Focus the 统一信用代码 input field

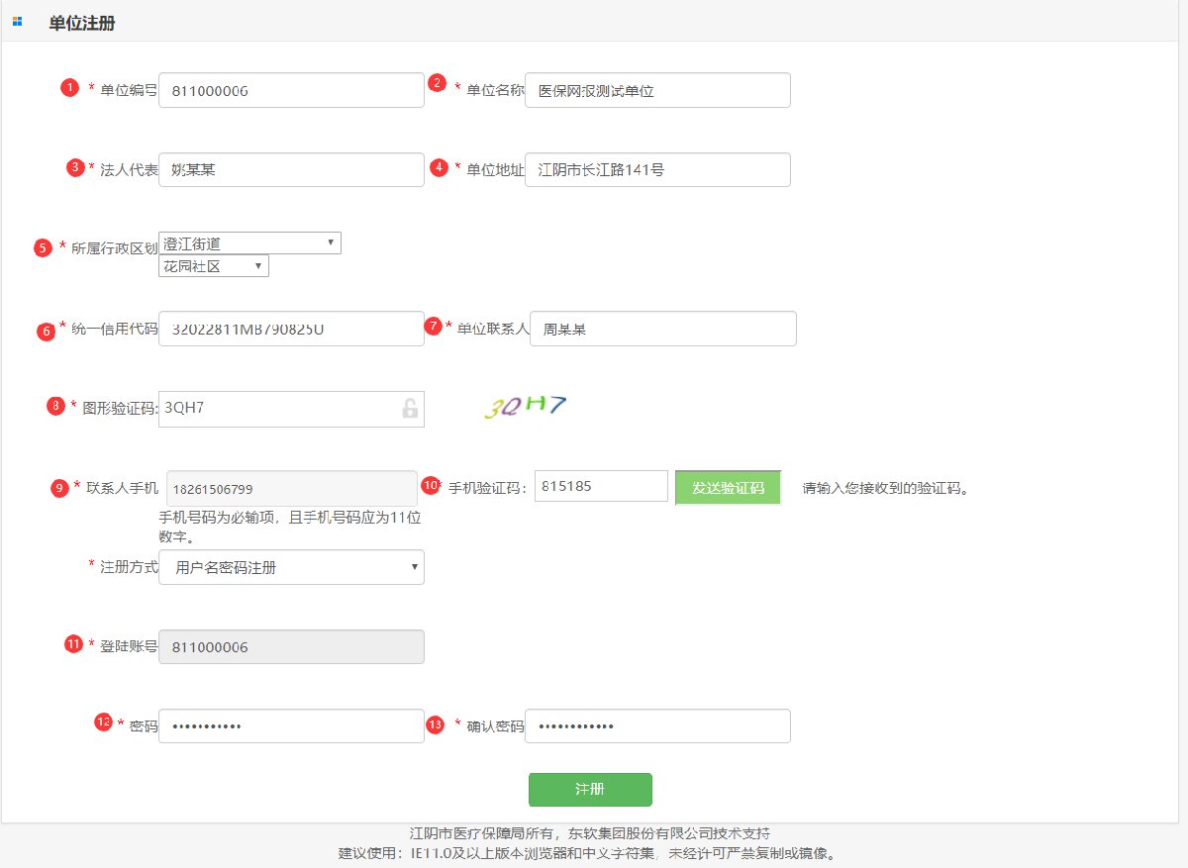[291, 329]
